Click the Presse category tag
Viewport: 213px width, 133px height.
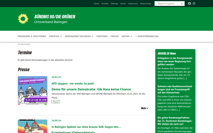(56, 102)
